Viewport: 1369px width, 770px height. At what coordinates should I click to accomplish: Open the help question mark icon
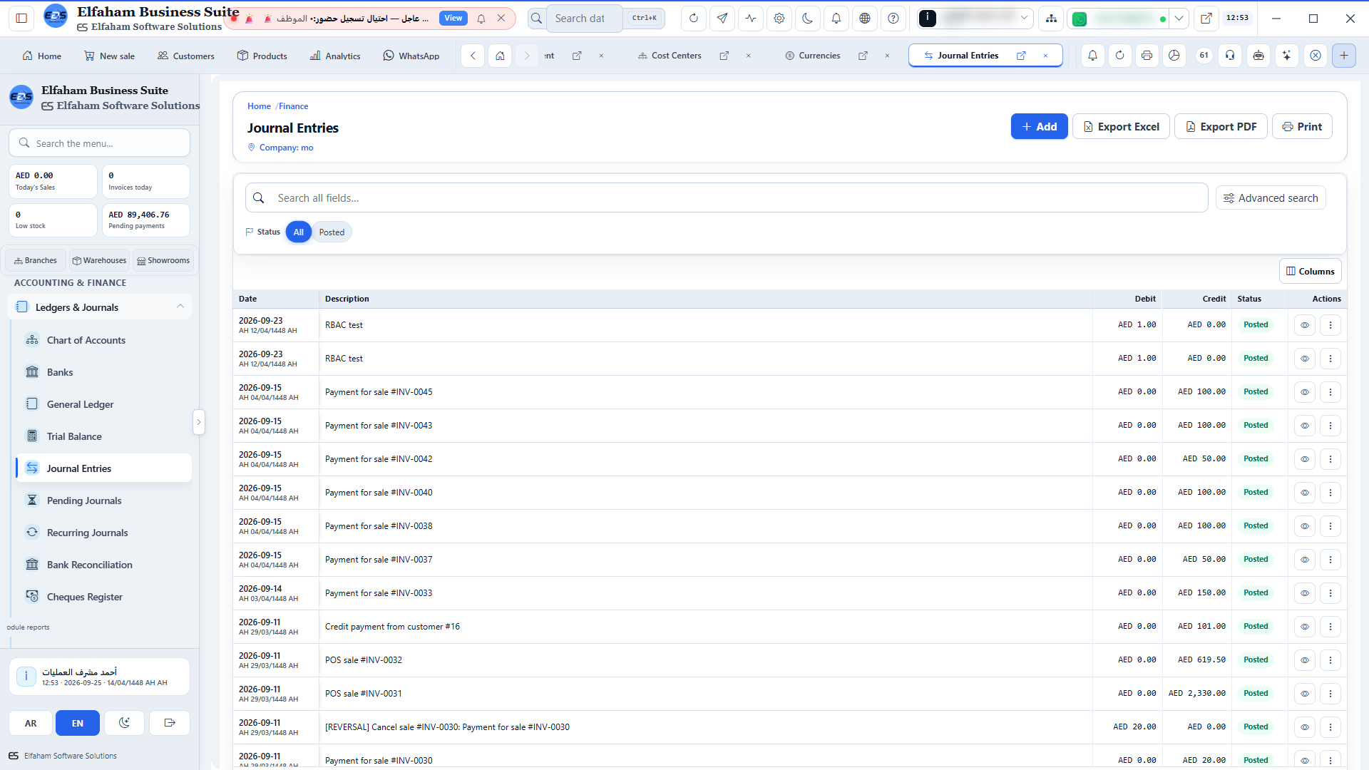(893, 19)
